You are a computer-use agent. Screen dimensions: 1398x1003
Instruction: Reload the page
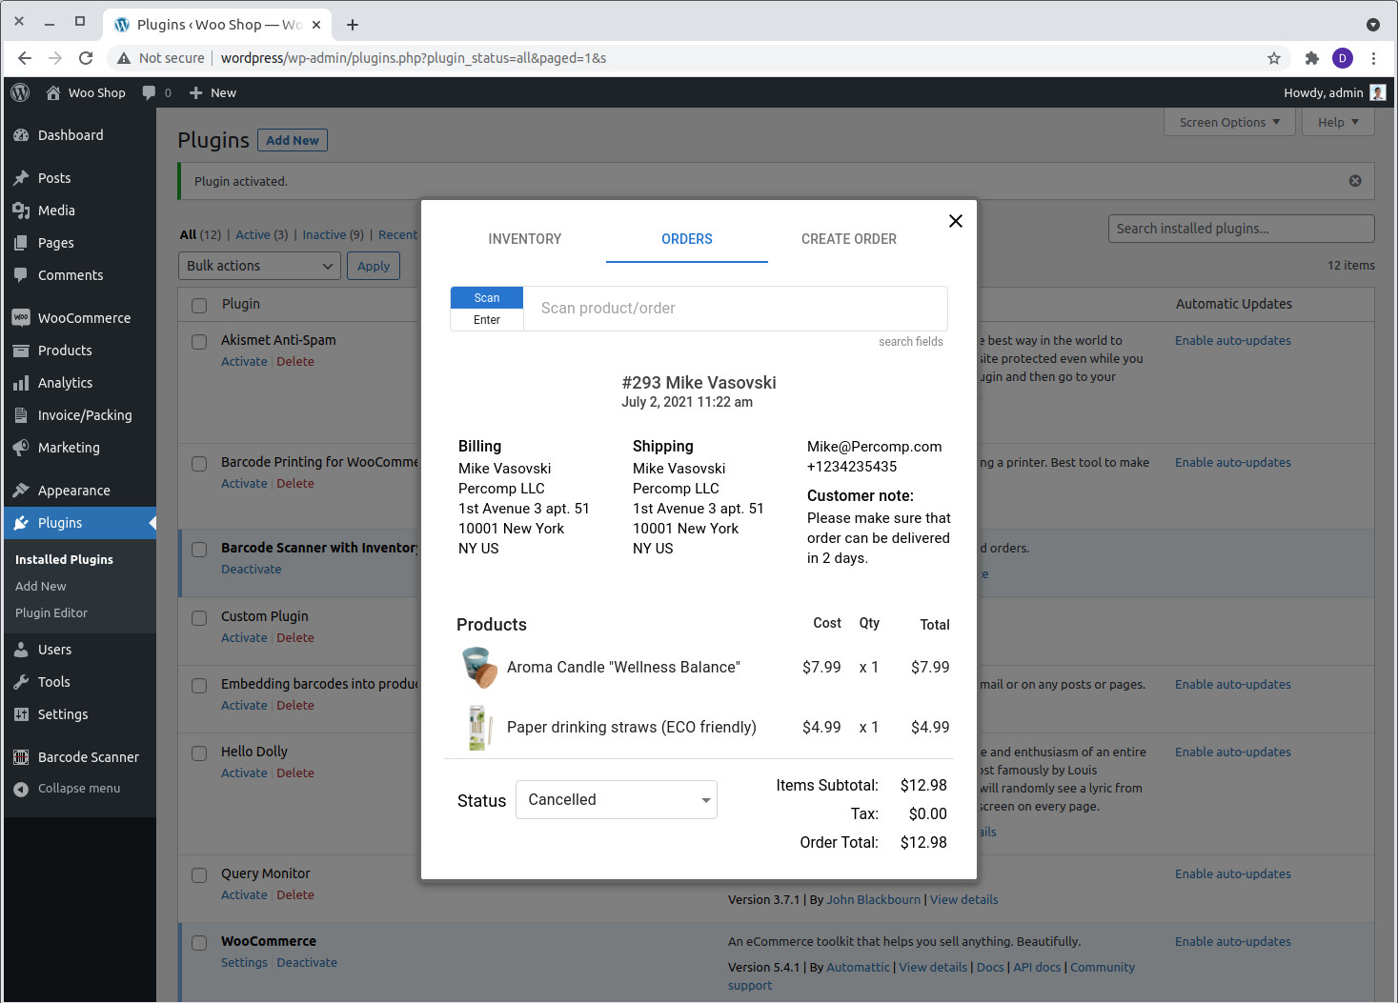[x=86, y=58]
